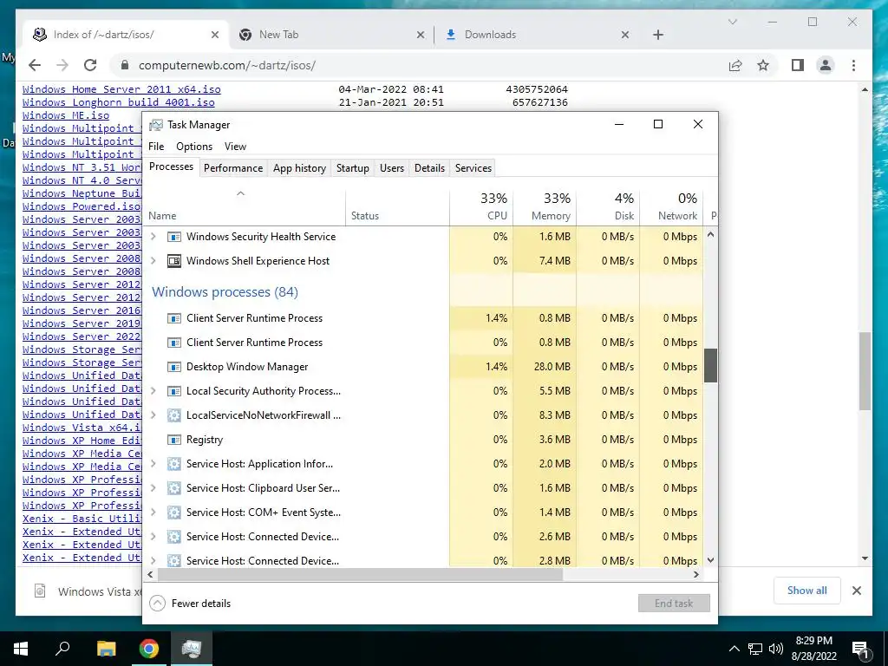Expand Windows Shell Experience Host row
Viewport: 888px width, 666px height.
pos(153,261)
